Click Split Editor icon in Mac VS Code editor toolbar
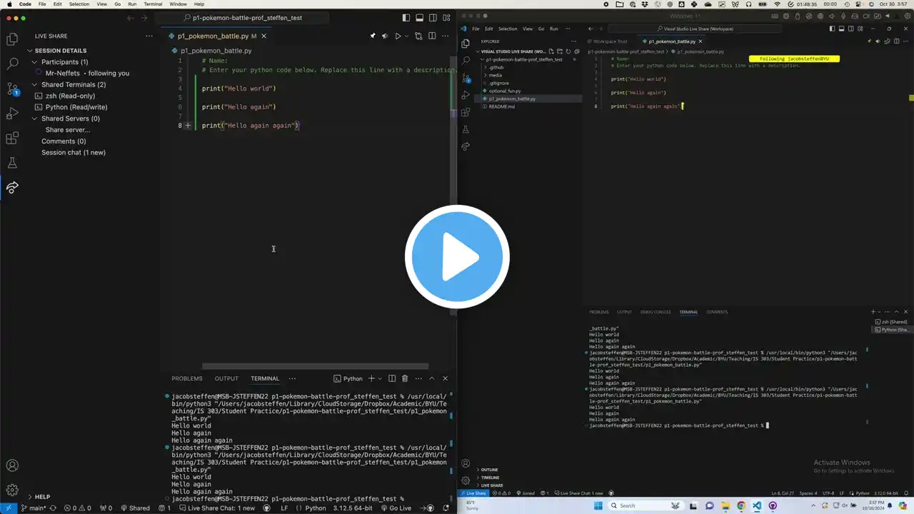 pyautogui.click(x=432, y=36)
